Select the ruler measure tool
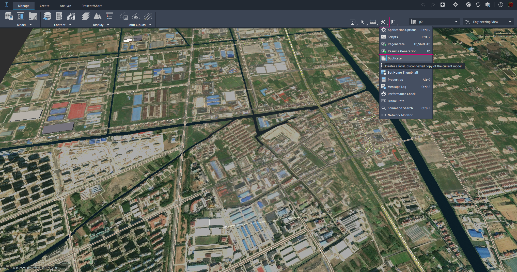The image size is (517, 272). tap(373, 22)
